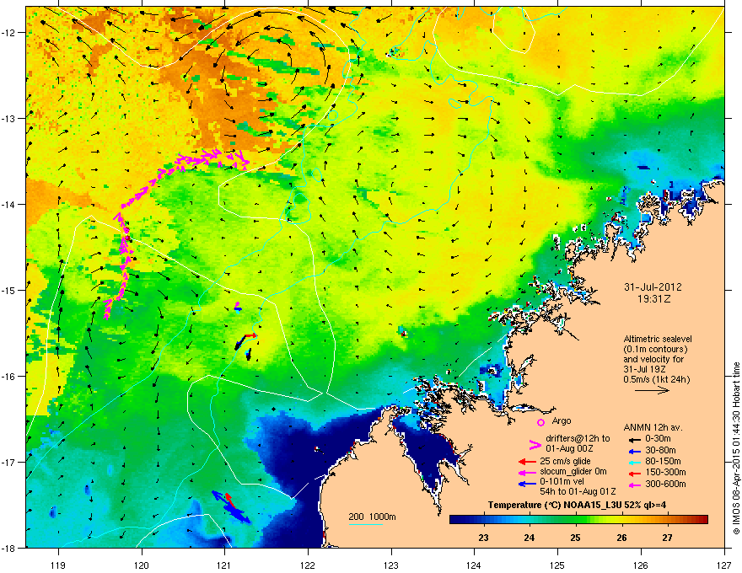Click the "31-Jul-2012" date text

coord(653,287)
